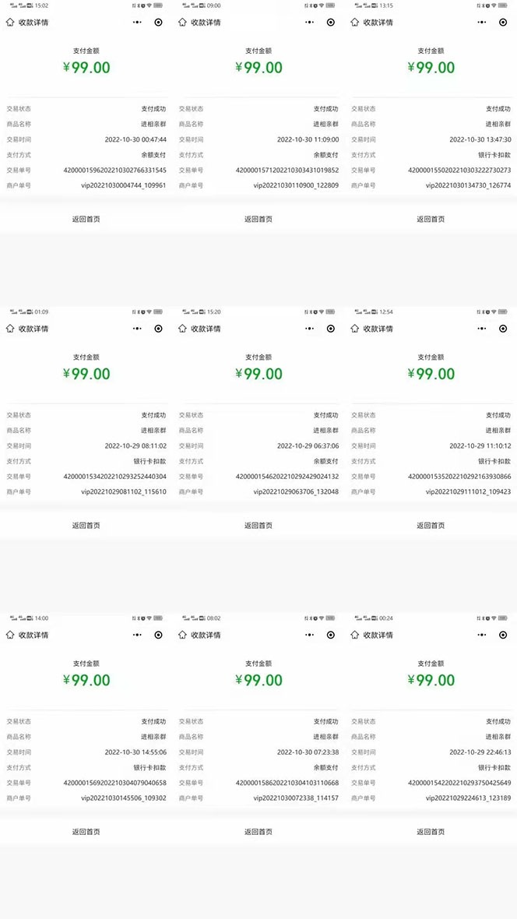Tap home icon in the 14:00 screenshot
This screenshot has width=517, height=919.
[x=10, y=635]
